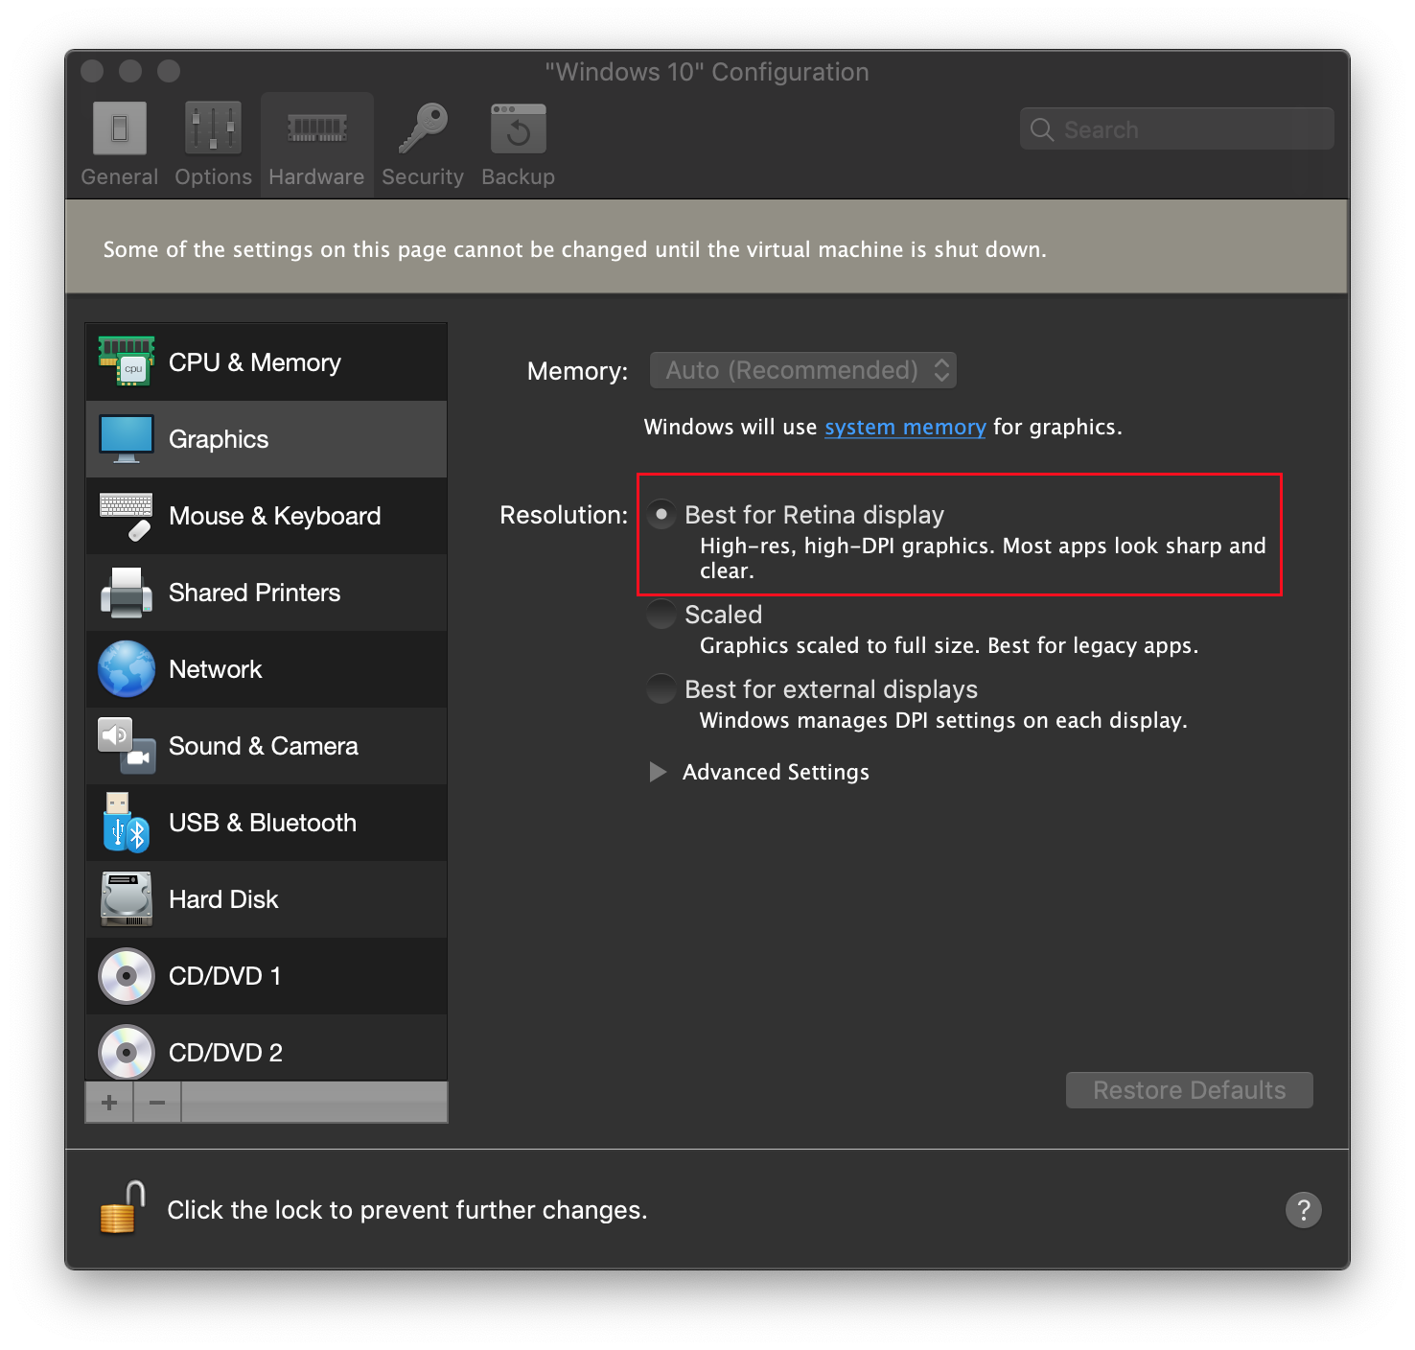Image resolution: width=1415 pixels, height=1350 pixels.
Task: Add a device with the plus button
Action: pyautogui.click(x=109, y=1103)
